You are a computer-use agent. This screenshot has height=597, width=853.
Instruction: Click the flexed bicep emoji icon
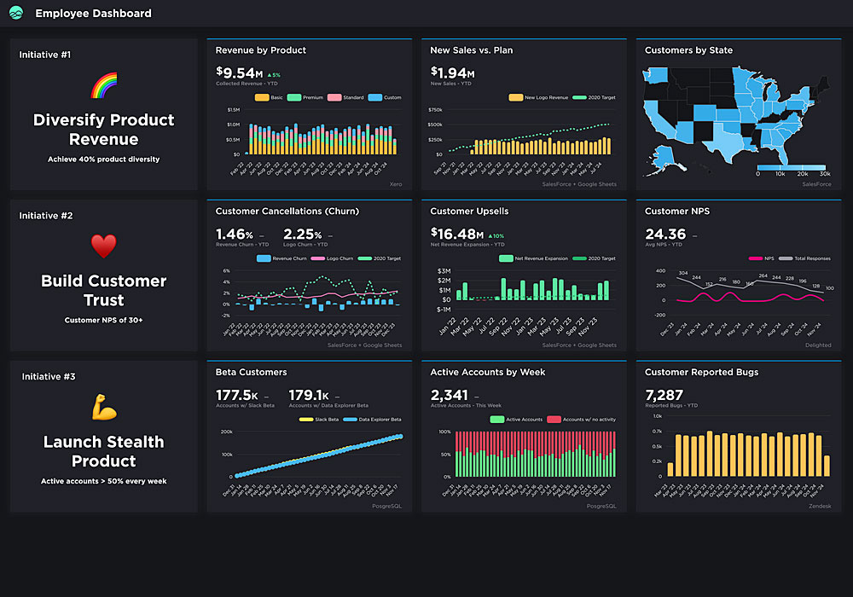tap(103, 408)
